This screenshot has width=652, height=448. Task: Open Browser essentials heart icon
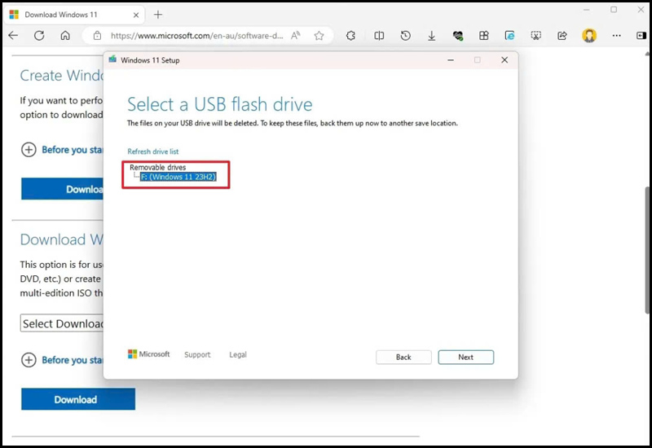pyautogui.click(x=458, y=36)
